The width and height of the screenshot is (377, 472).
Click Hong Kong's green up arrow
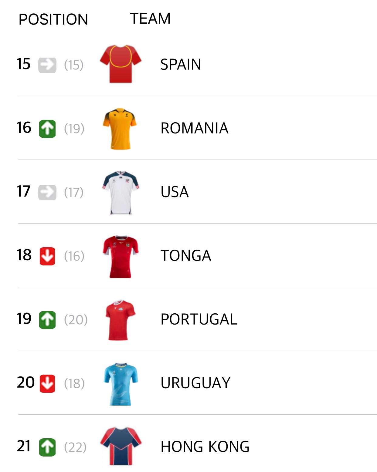(47, 447)
